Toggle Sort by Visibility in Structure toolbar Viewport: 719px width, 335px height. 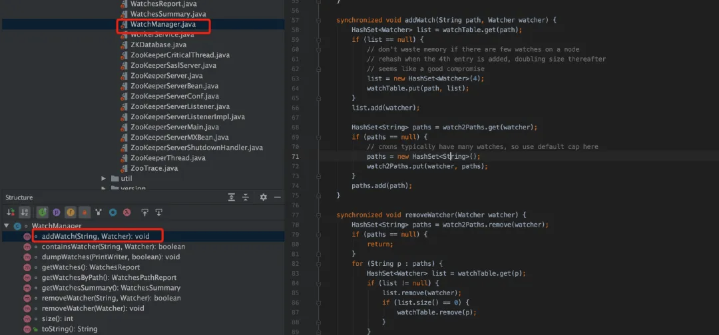(x=10, y=212)
